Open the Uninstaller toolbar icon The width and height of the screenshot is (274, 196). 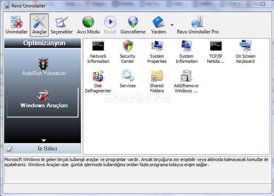click(16, 25)
